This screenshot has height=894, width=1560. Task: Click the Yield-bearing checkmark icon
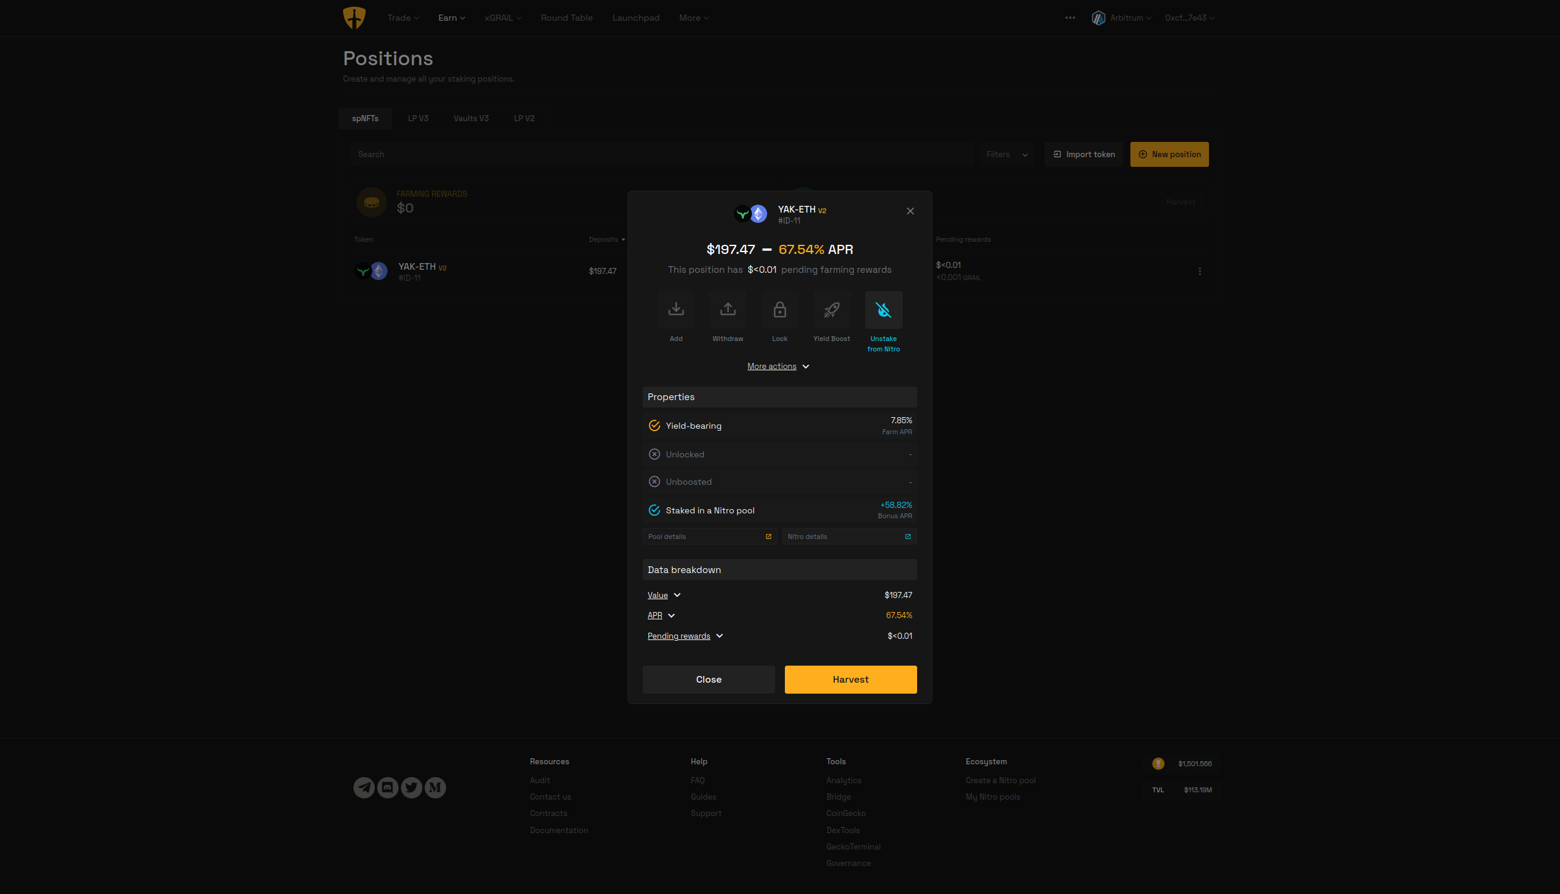click(654, 426)
